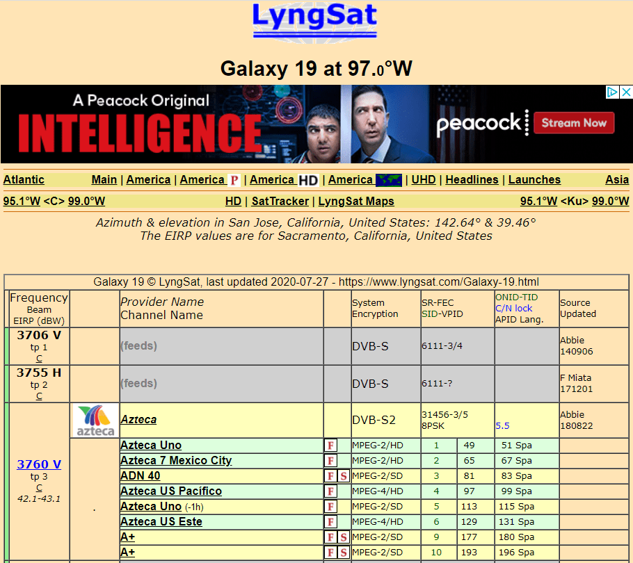Click the 'Abbie 140906' source cell
The width and height of the screenshot is (633, 563).
click(594, 346)
